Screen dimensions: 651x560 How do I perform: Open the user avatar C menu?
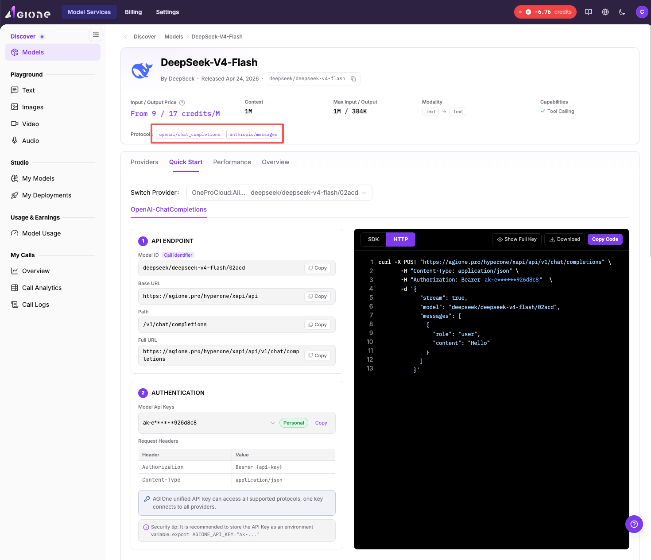click(x=642, y=12)
